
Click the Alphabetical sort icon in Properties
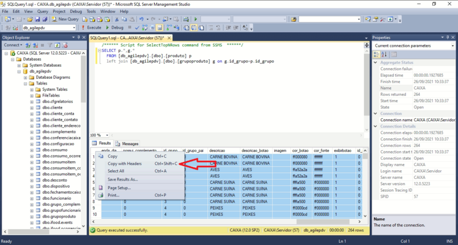(384, 54)
